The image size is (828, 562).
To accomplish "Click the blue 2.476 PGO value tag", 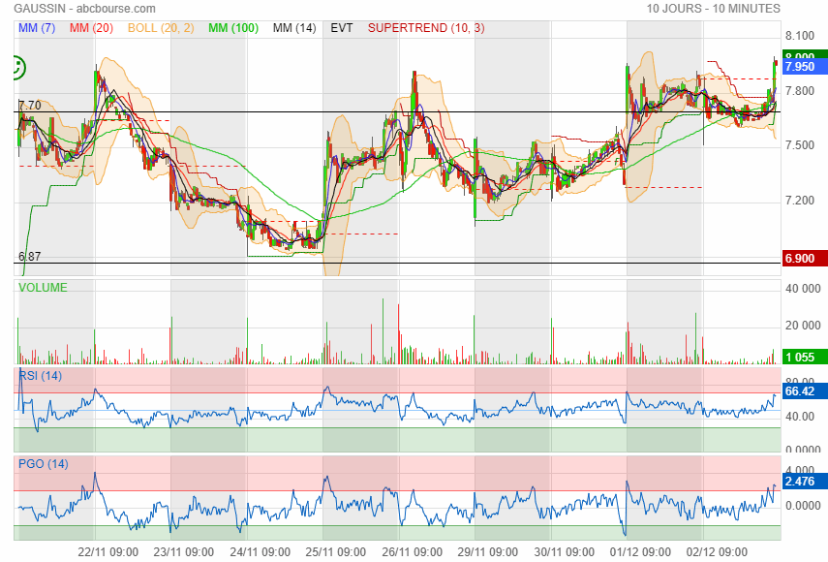I will tap(805, 482).
